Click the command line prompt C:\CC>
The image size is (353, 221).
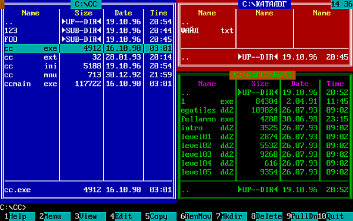tap(13, 207)
